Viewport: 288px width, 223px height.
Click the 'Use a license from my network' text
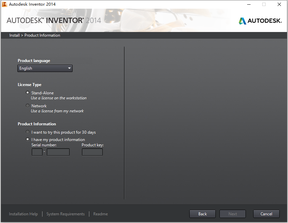(x=57, y=111)
